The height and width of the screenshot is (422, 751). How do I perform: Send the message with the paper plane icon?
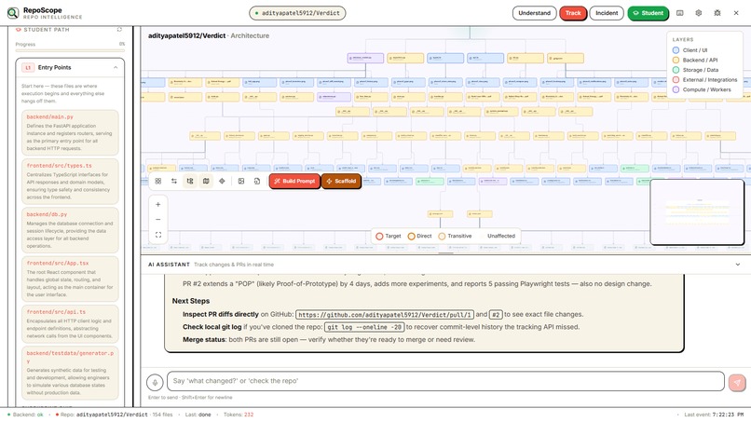737,382
